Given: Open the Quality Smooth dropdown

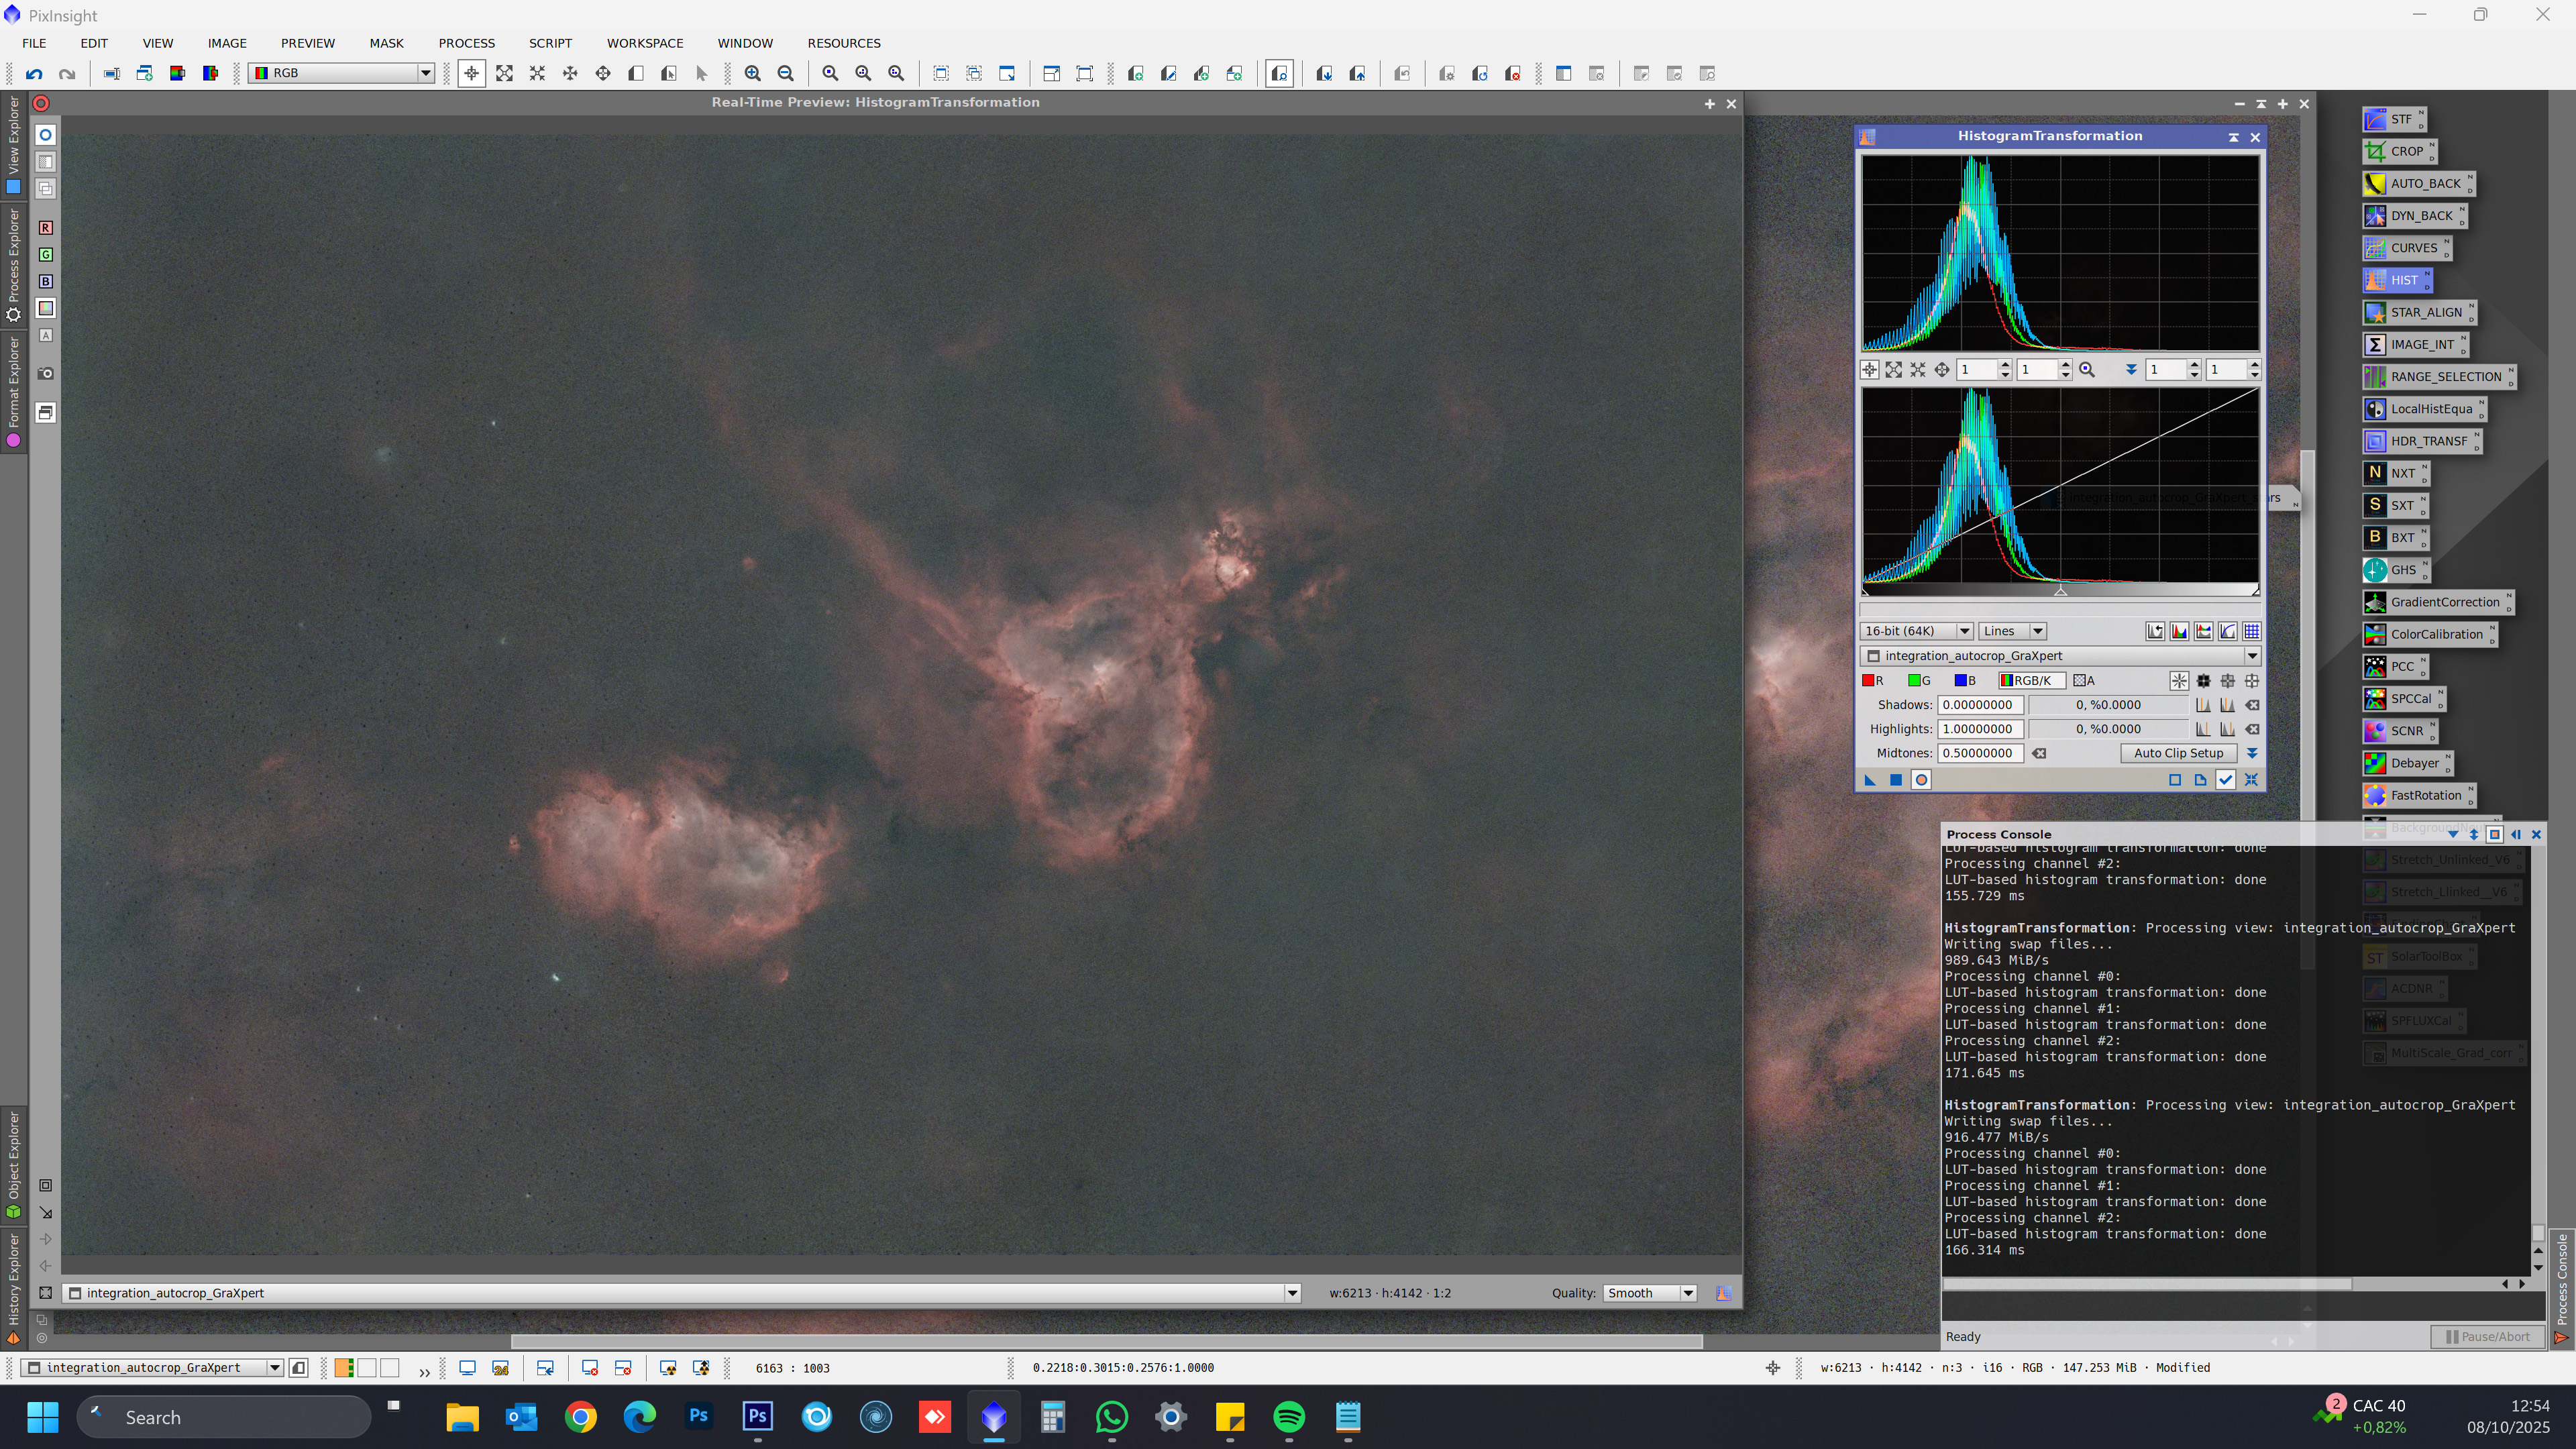Looking at the screenshot, I should [1649, 1293].
